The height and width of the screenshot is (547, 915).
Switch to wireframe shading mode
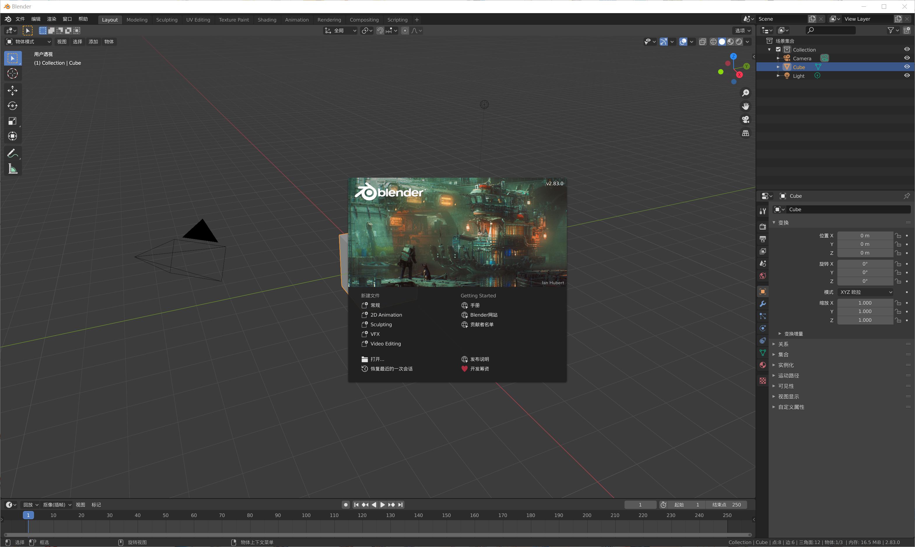[x=714, y=42]
